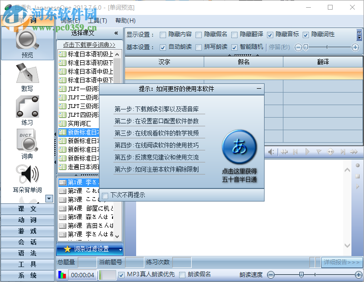Screen dimensions: 364x282
Task: Click 点击下载更多词典>> link
Action: (x=89, y=45)
